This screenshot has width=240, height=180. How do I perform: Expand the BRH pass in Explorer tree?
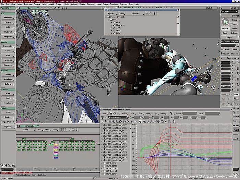pos(112,22)
